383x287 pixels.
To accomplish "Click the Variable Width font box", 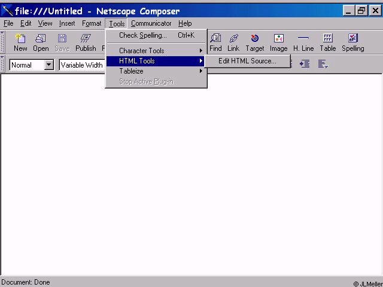I will click(83, 65).
